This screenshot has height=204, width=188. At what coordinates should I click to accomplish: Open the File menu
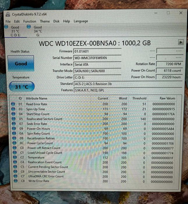(x=8, y=22)
